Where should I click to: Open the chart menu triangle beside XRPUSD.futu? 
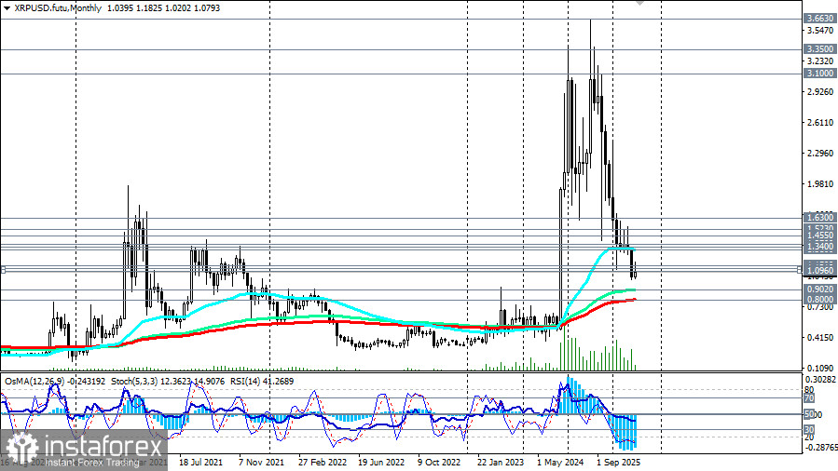coord(7,8)
